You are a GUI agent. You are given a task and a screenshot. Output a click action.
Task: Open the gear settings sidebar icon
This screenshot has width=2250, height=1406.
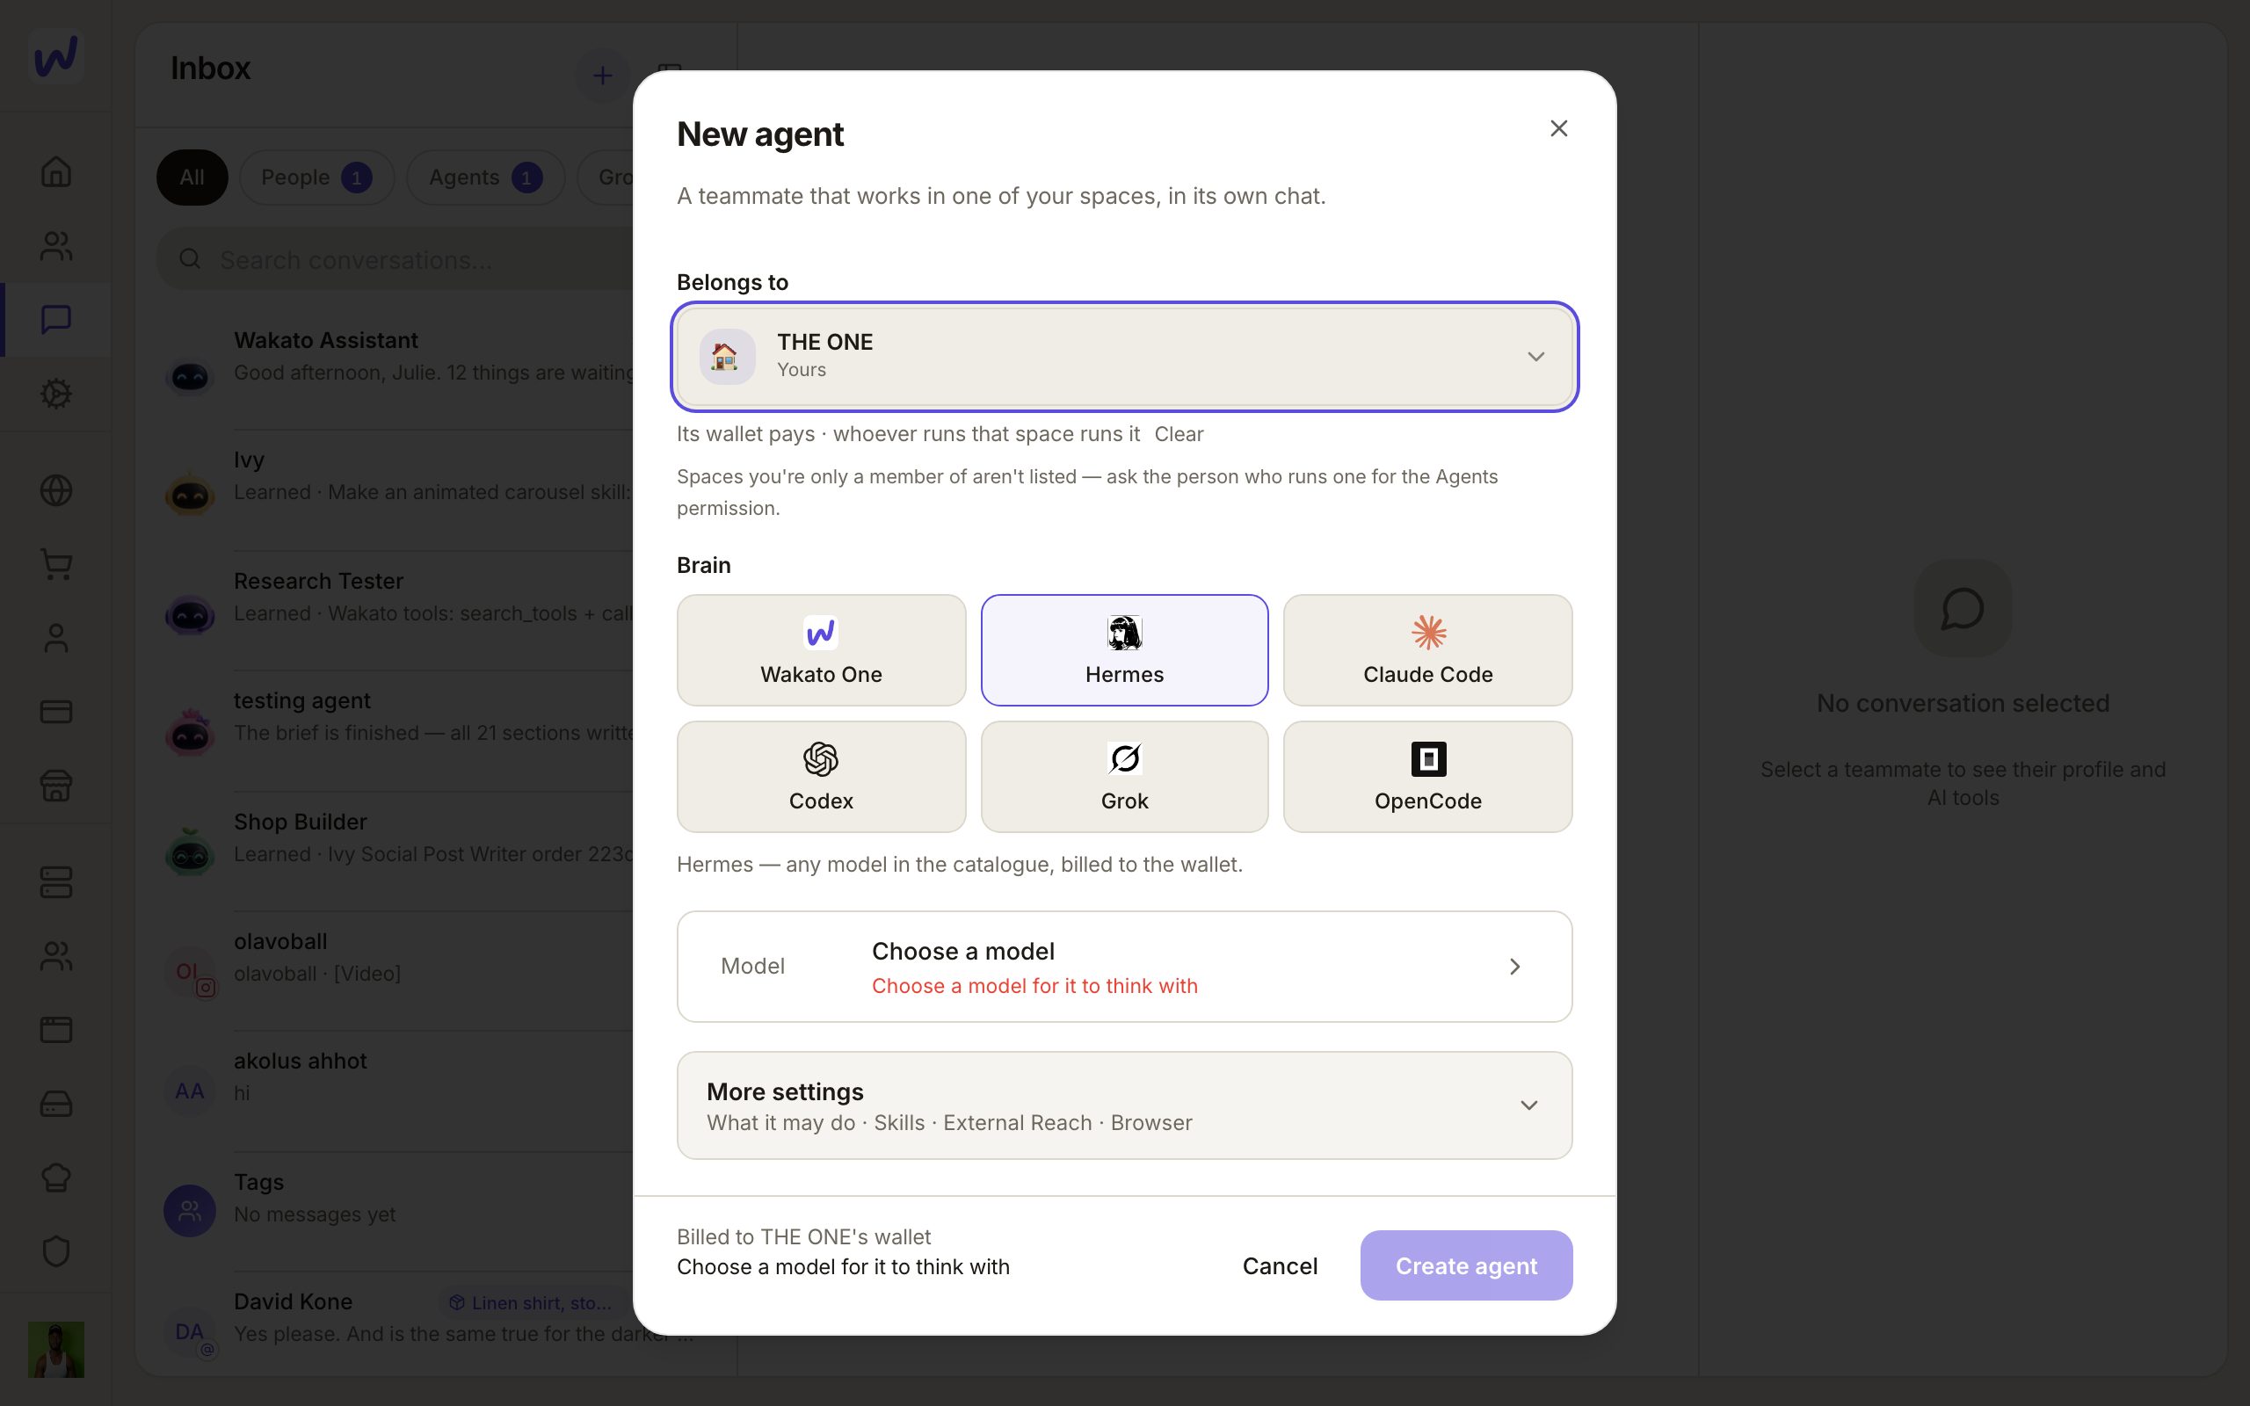55,394
